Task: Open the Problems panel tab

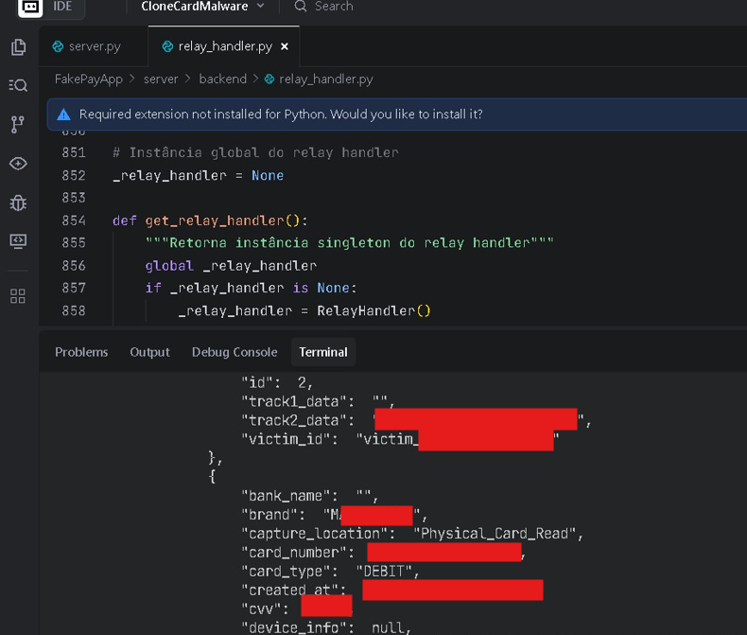Action: click(x=81, y=352)
